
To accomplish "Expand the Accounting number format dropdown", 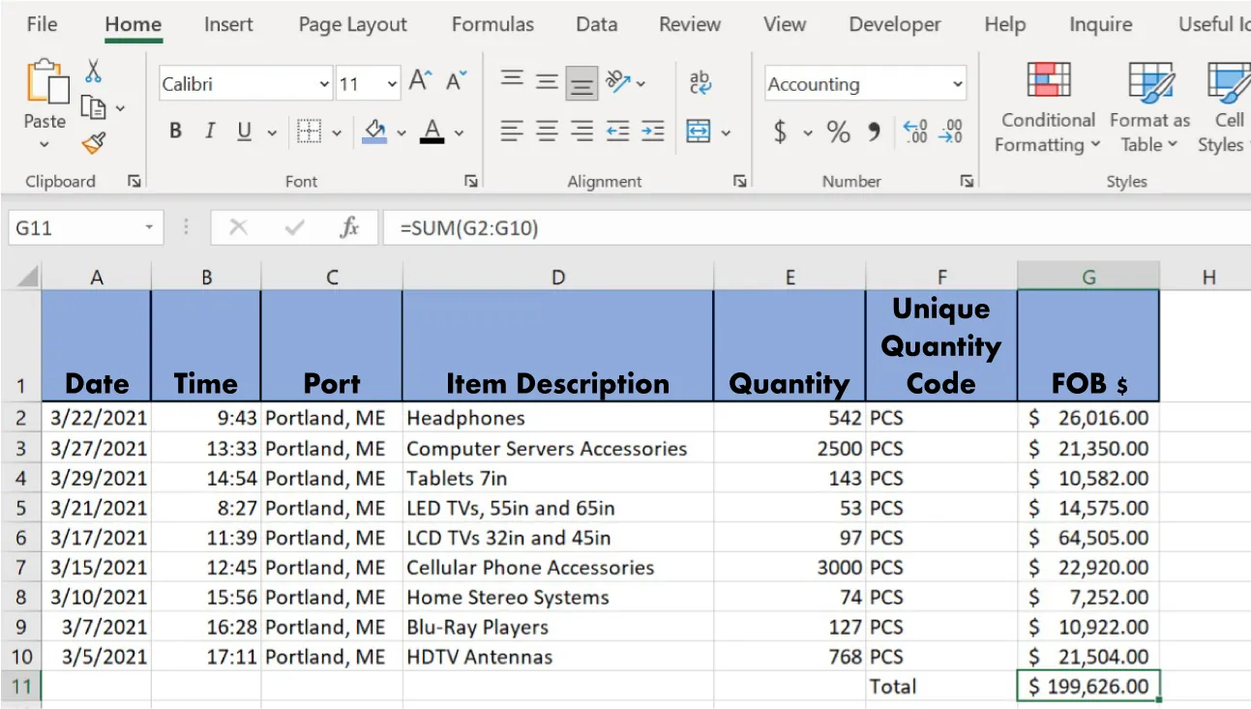I will click(957, 83).
